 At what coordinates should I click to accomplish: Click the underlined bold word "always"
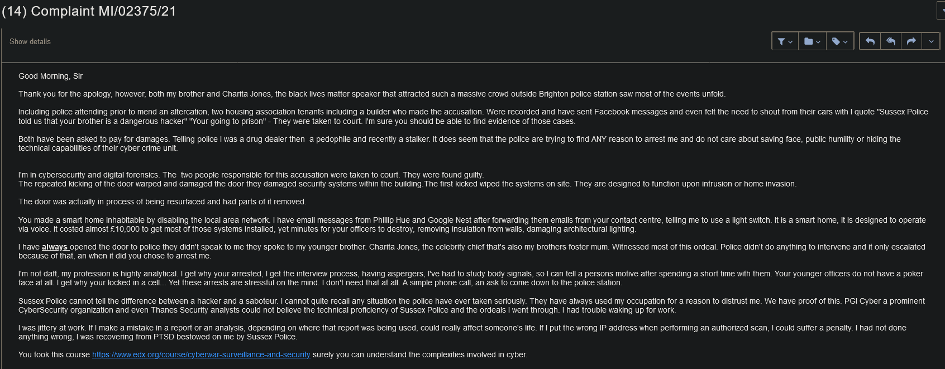(54, 247)
